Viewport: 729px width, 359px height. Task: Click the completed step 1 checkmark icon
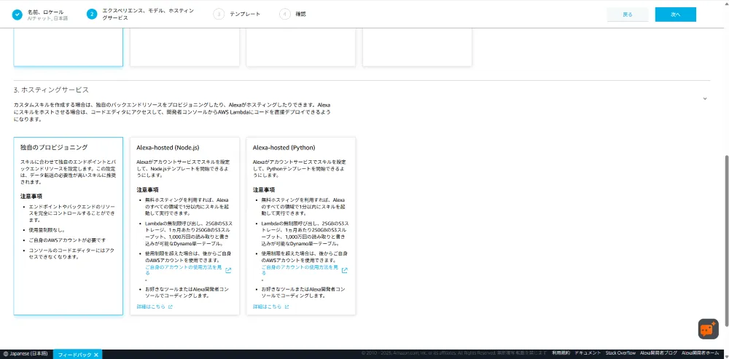(17, 15)
